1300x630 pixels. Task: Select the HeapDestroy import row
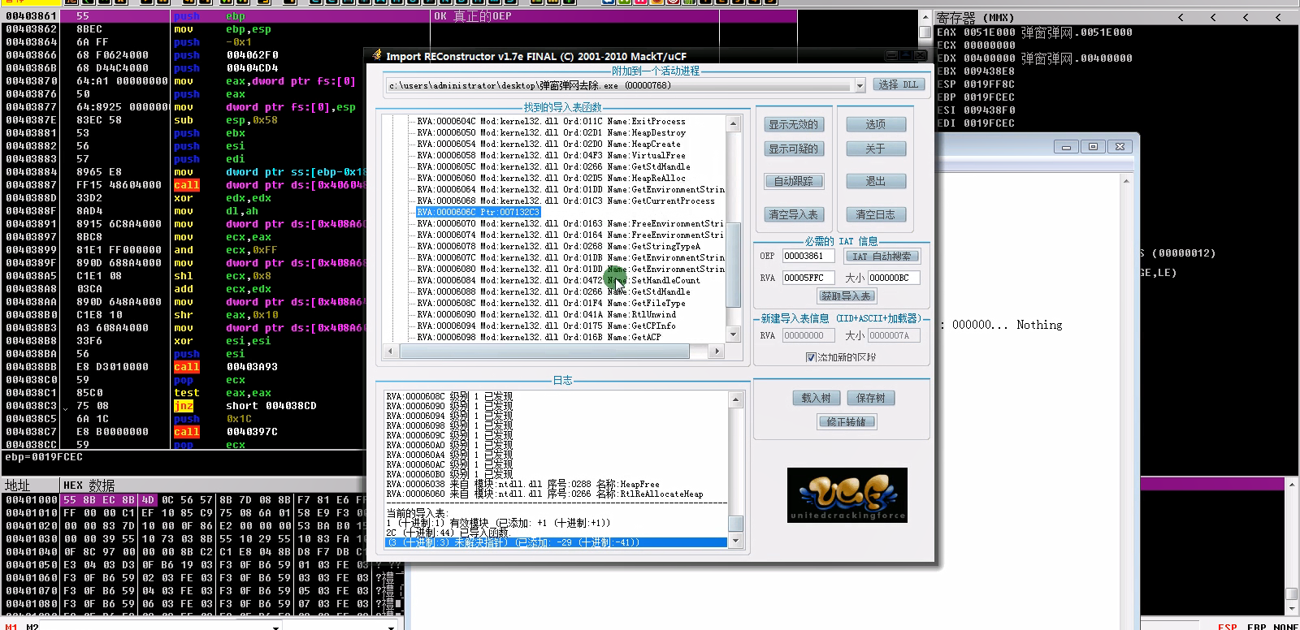pos(551,132)
